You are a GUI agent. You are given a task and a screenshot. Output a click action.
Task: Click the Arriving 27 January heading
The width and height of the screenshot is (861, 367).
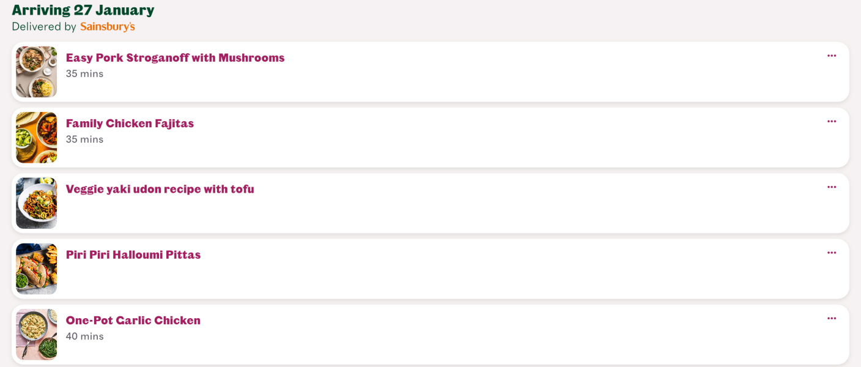pyautogui.click(x=83, y=10)
